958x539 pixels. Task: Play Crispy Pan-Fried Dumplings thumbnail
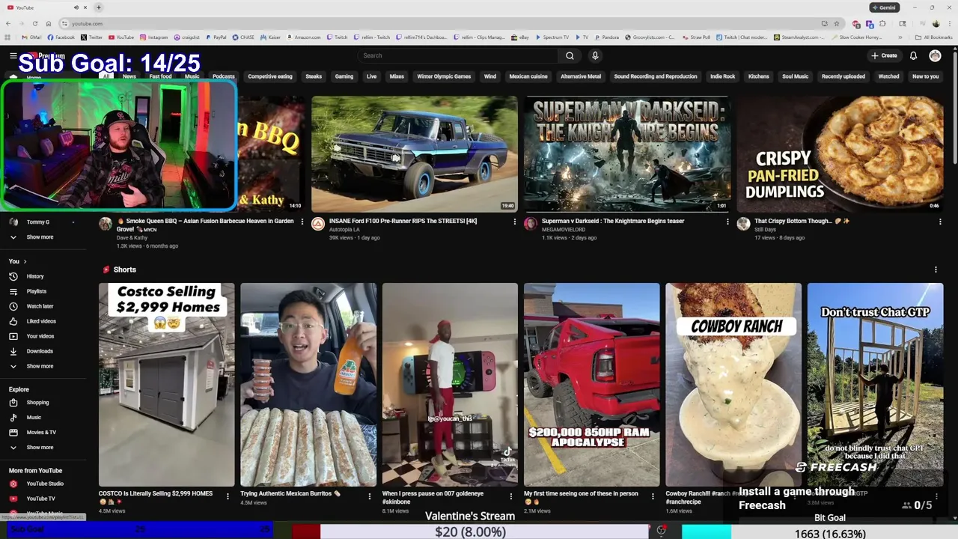click(x=840, y=153)
